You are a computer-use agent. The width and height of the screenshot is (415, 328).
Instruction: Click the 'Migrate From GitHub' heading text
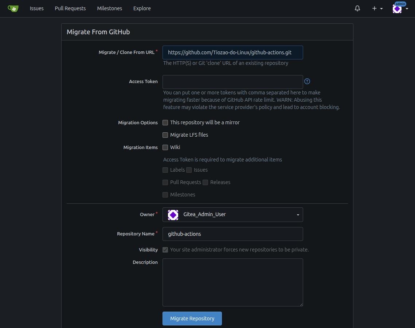pos(98,32)
